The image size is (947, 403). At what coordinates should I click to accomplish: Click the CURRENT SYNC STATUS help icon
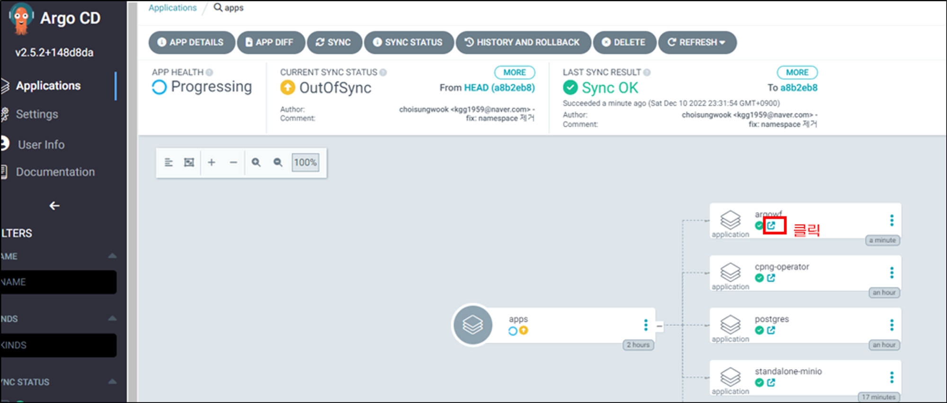(383, 72)
